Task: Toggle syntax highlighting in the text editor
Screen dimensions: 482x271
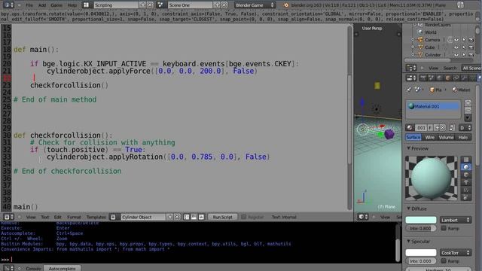Action: click(201, 217)
